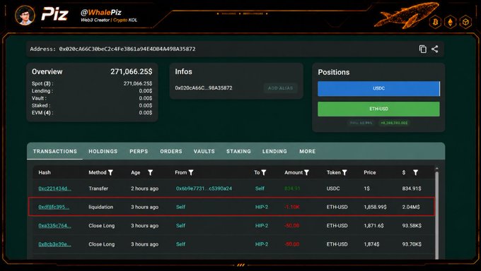Click the Spot (3) overview row
Viewport: 481px width, 271px height.
tap(92, 83)
